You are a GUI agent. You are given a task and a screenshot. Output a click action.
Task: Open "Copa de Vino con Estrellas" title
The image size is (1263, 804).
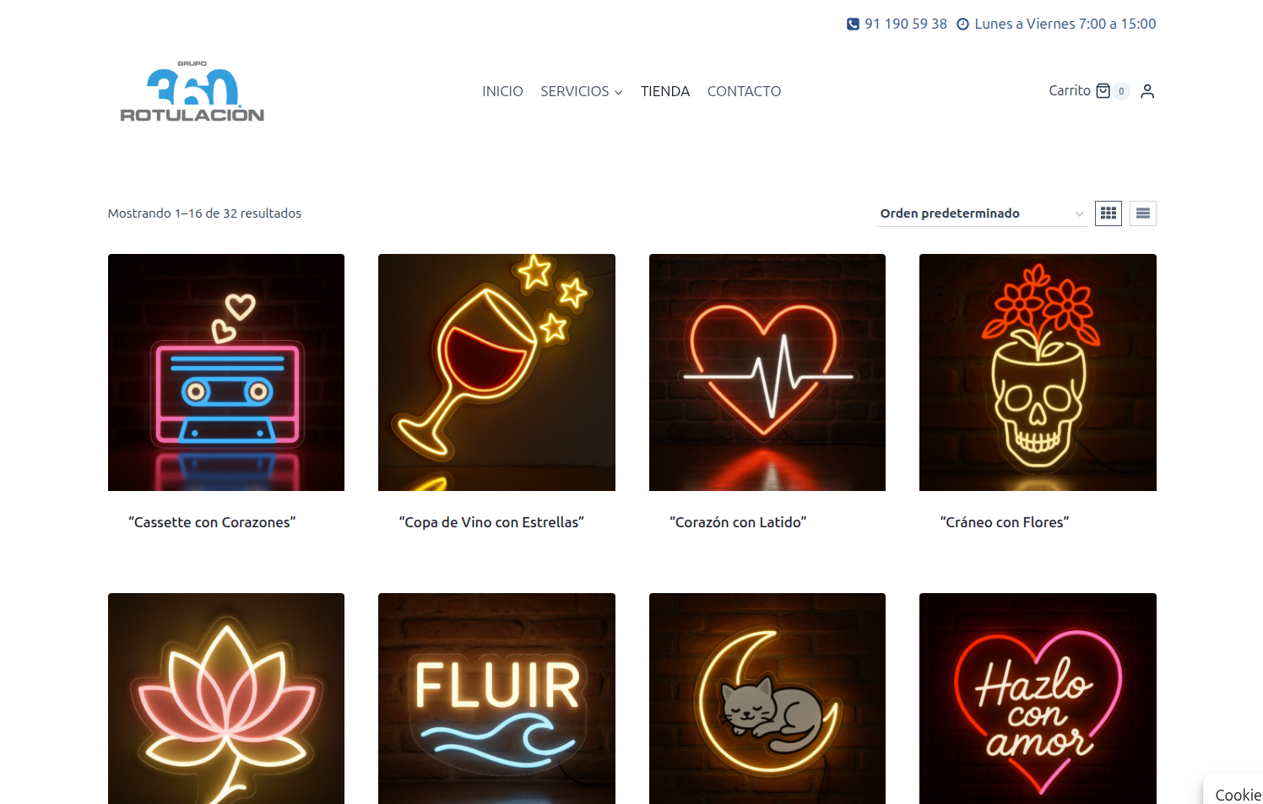[491, 522]
